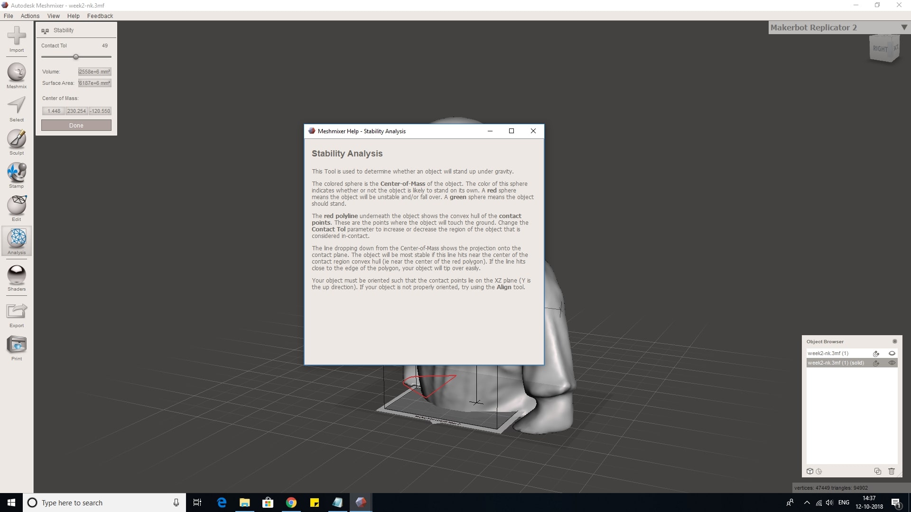Click the Stability panel header icon
This screenshot has height=512, width=911.
45,31
